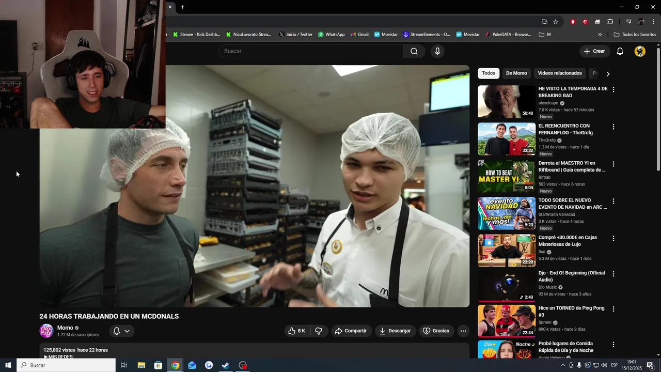Share the video via Compartir

tap(351, 331)
